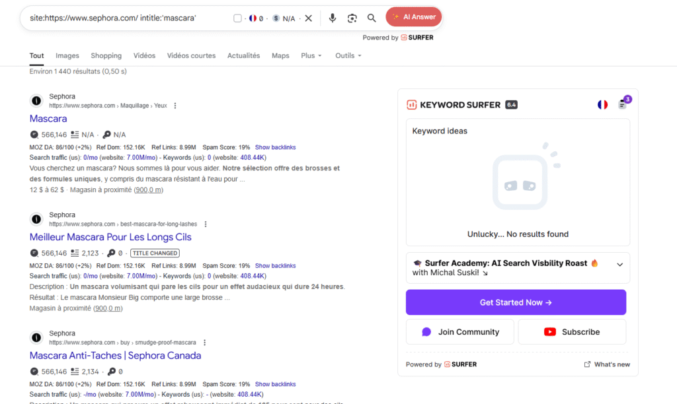Switch to the Images tab
Screen dimensions: 677x404
pyautogui.click(x=67, y=56)
